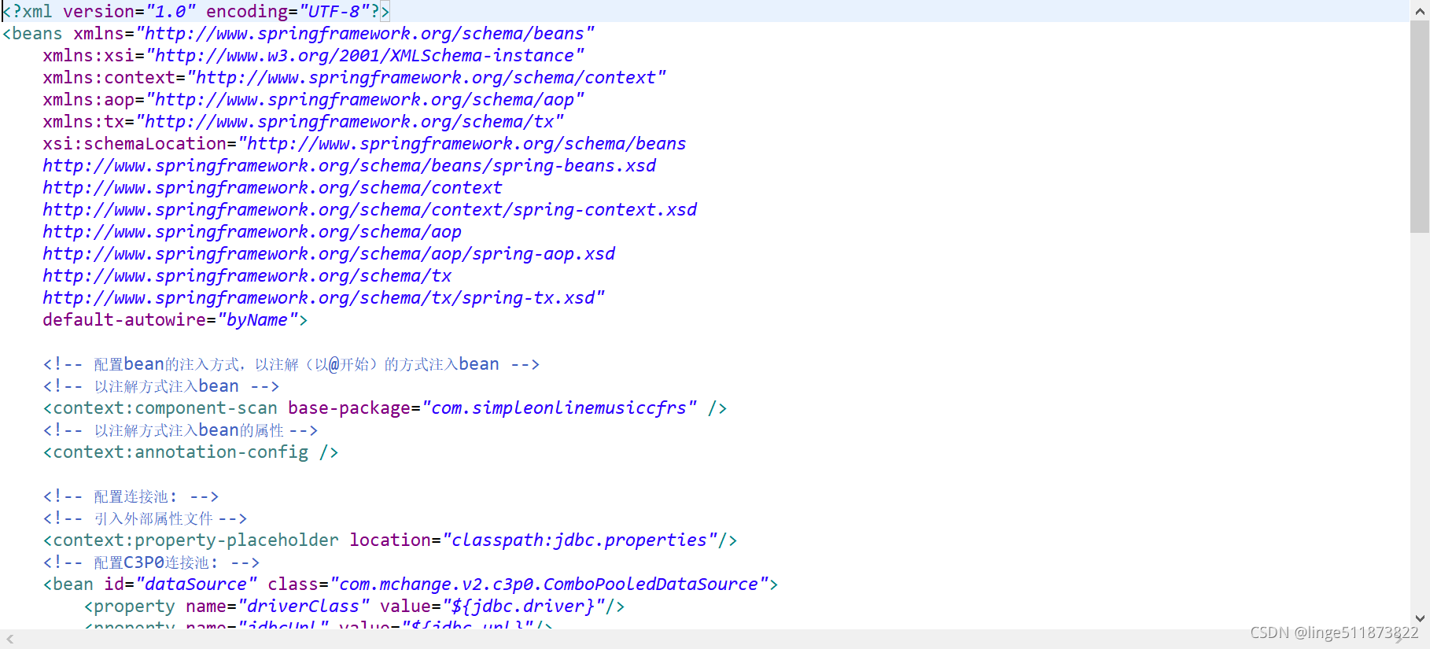Click the xmlns:aop namespace line
The width and height of the screenshot is (1430, 649).
click(x=313, y=100)
